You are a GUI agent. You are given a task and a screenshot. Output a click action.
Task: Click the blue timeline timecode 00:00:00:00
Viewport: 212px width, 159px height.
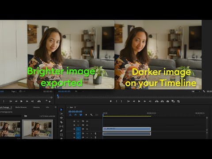pos(75,112)
